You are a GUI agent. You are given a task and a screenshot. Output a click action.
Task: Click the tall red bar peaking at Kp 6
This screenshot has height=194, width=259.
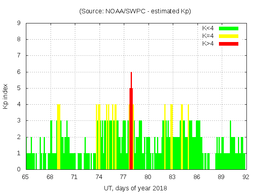(131, 121)
